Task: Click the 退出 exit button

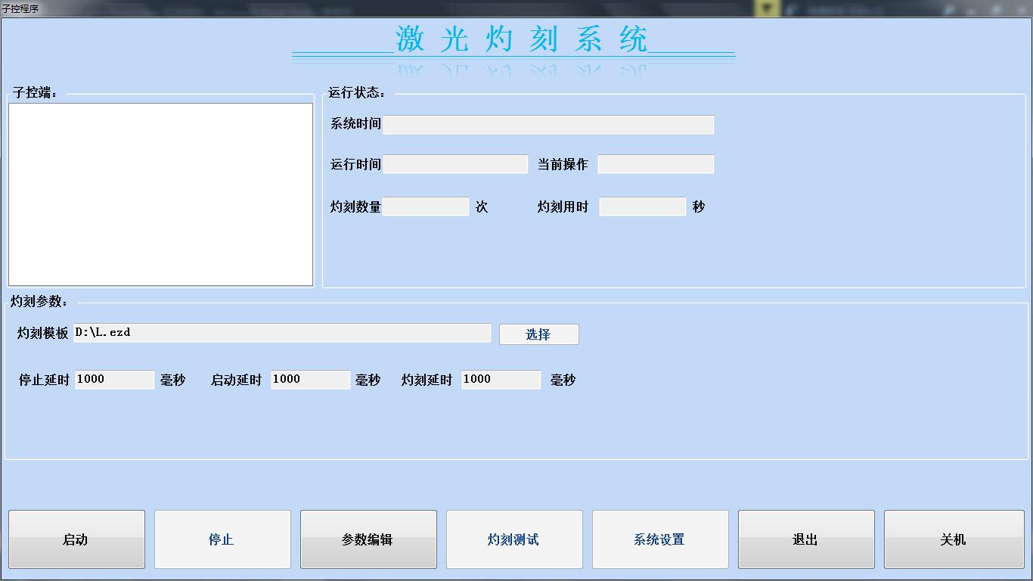Action: (806, 539)
